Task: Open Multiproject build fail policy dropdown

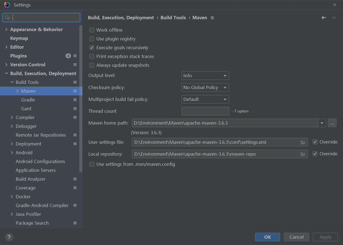Action: (205, 99)
